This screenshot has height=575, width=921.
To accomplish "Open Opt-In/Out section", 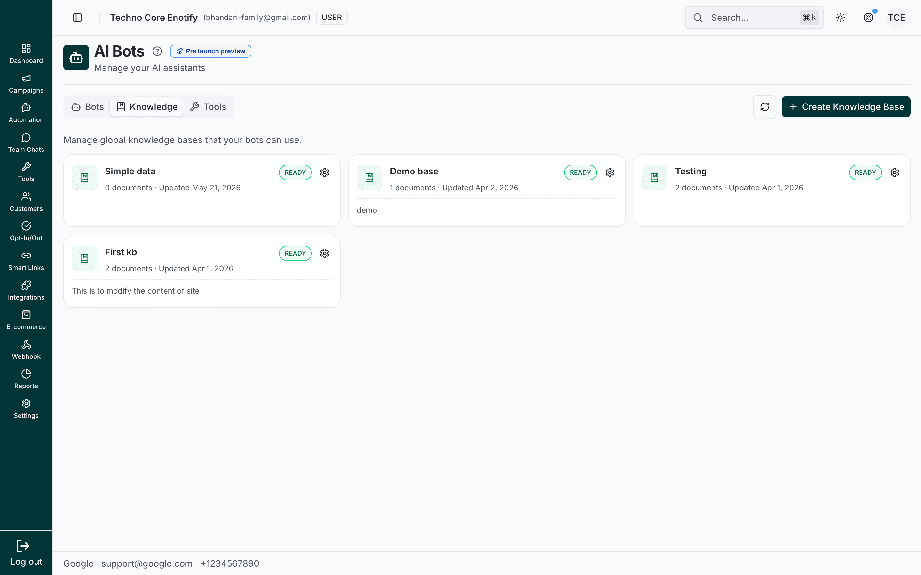I will pyautogui.click(x=26, y=232).
